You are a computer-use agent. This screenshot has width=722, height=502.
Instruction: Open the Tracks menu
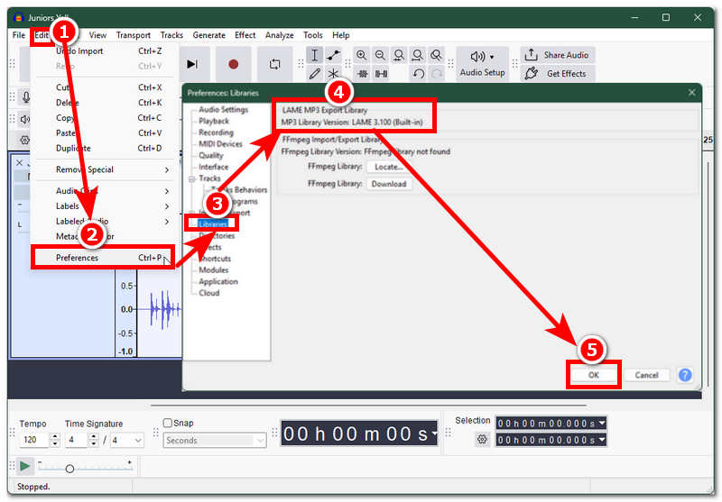point(171,35)
